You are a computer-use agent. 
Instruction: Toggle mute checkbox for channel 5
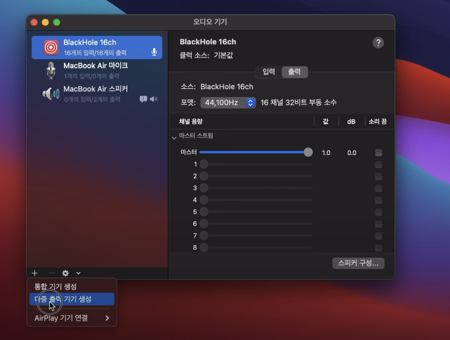click(378, 212)
